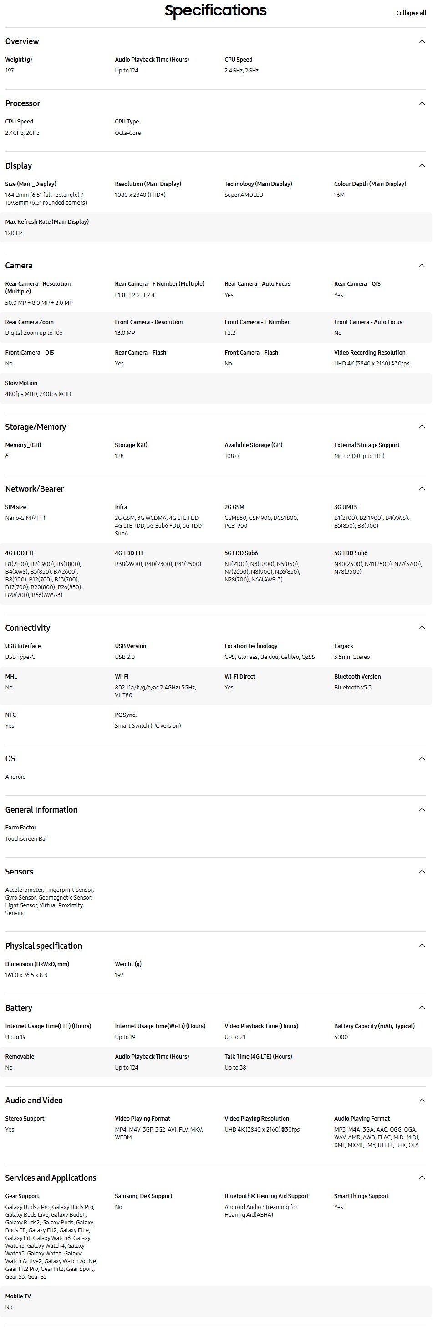Collapse the Sensors section chevron
The image size is (433, 1327).
pos(422,871)
